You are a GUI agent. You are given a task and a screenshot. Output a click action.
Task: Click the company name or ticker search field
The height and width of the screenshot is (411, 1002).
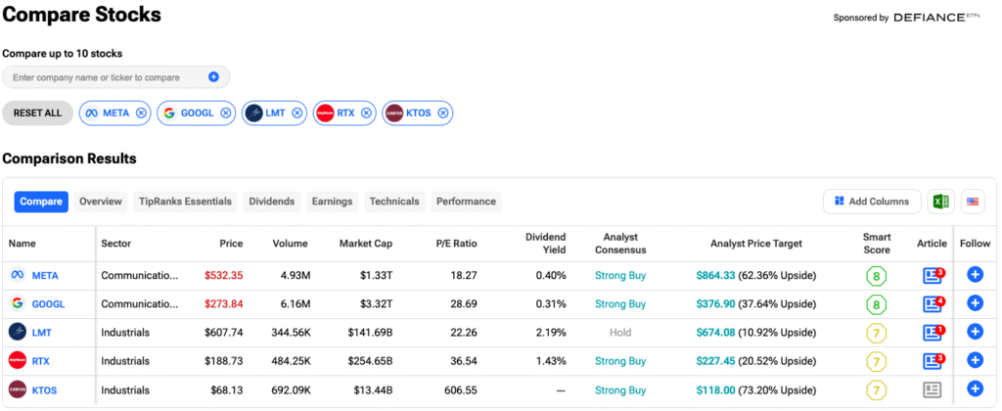[x=115, y=77]
